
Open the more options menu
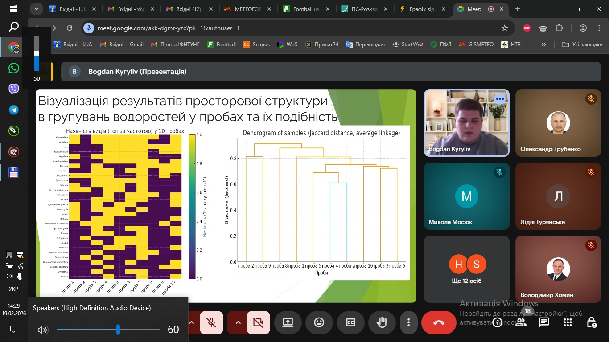(408, 322)
